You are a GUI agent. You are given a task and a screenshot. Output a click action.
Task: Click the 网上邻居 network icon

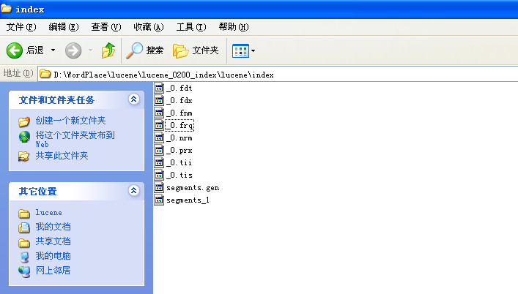pyautogui.click(x=24, y=271)
